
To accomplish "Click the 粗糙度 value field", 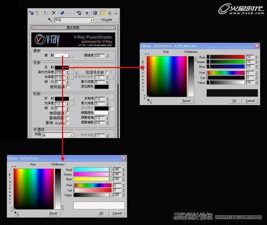I will click(100, 56).
